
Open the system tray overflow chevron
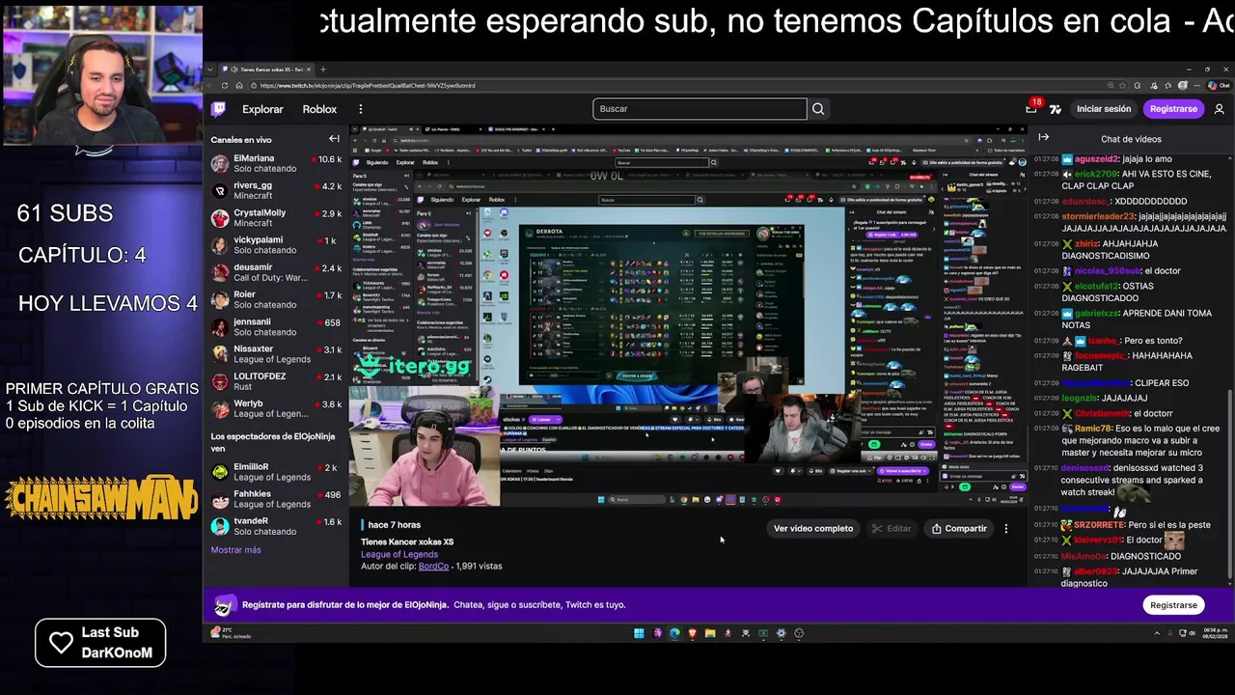[x=1157, y=633]
